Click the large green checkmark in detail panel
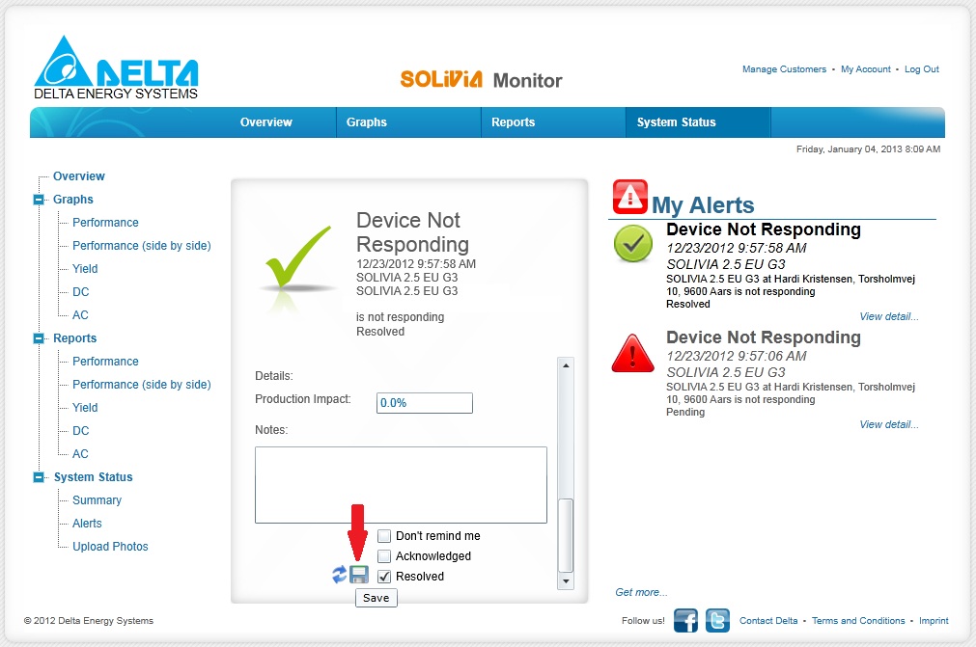 tap(298, 259)
